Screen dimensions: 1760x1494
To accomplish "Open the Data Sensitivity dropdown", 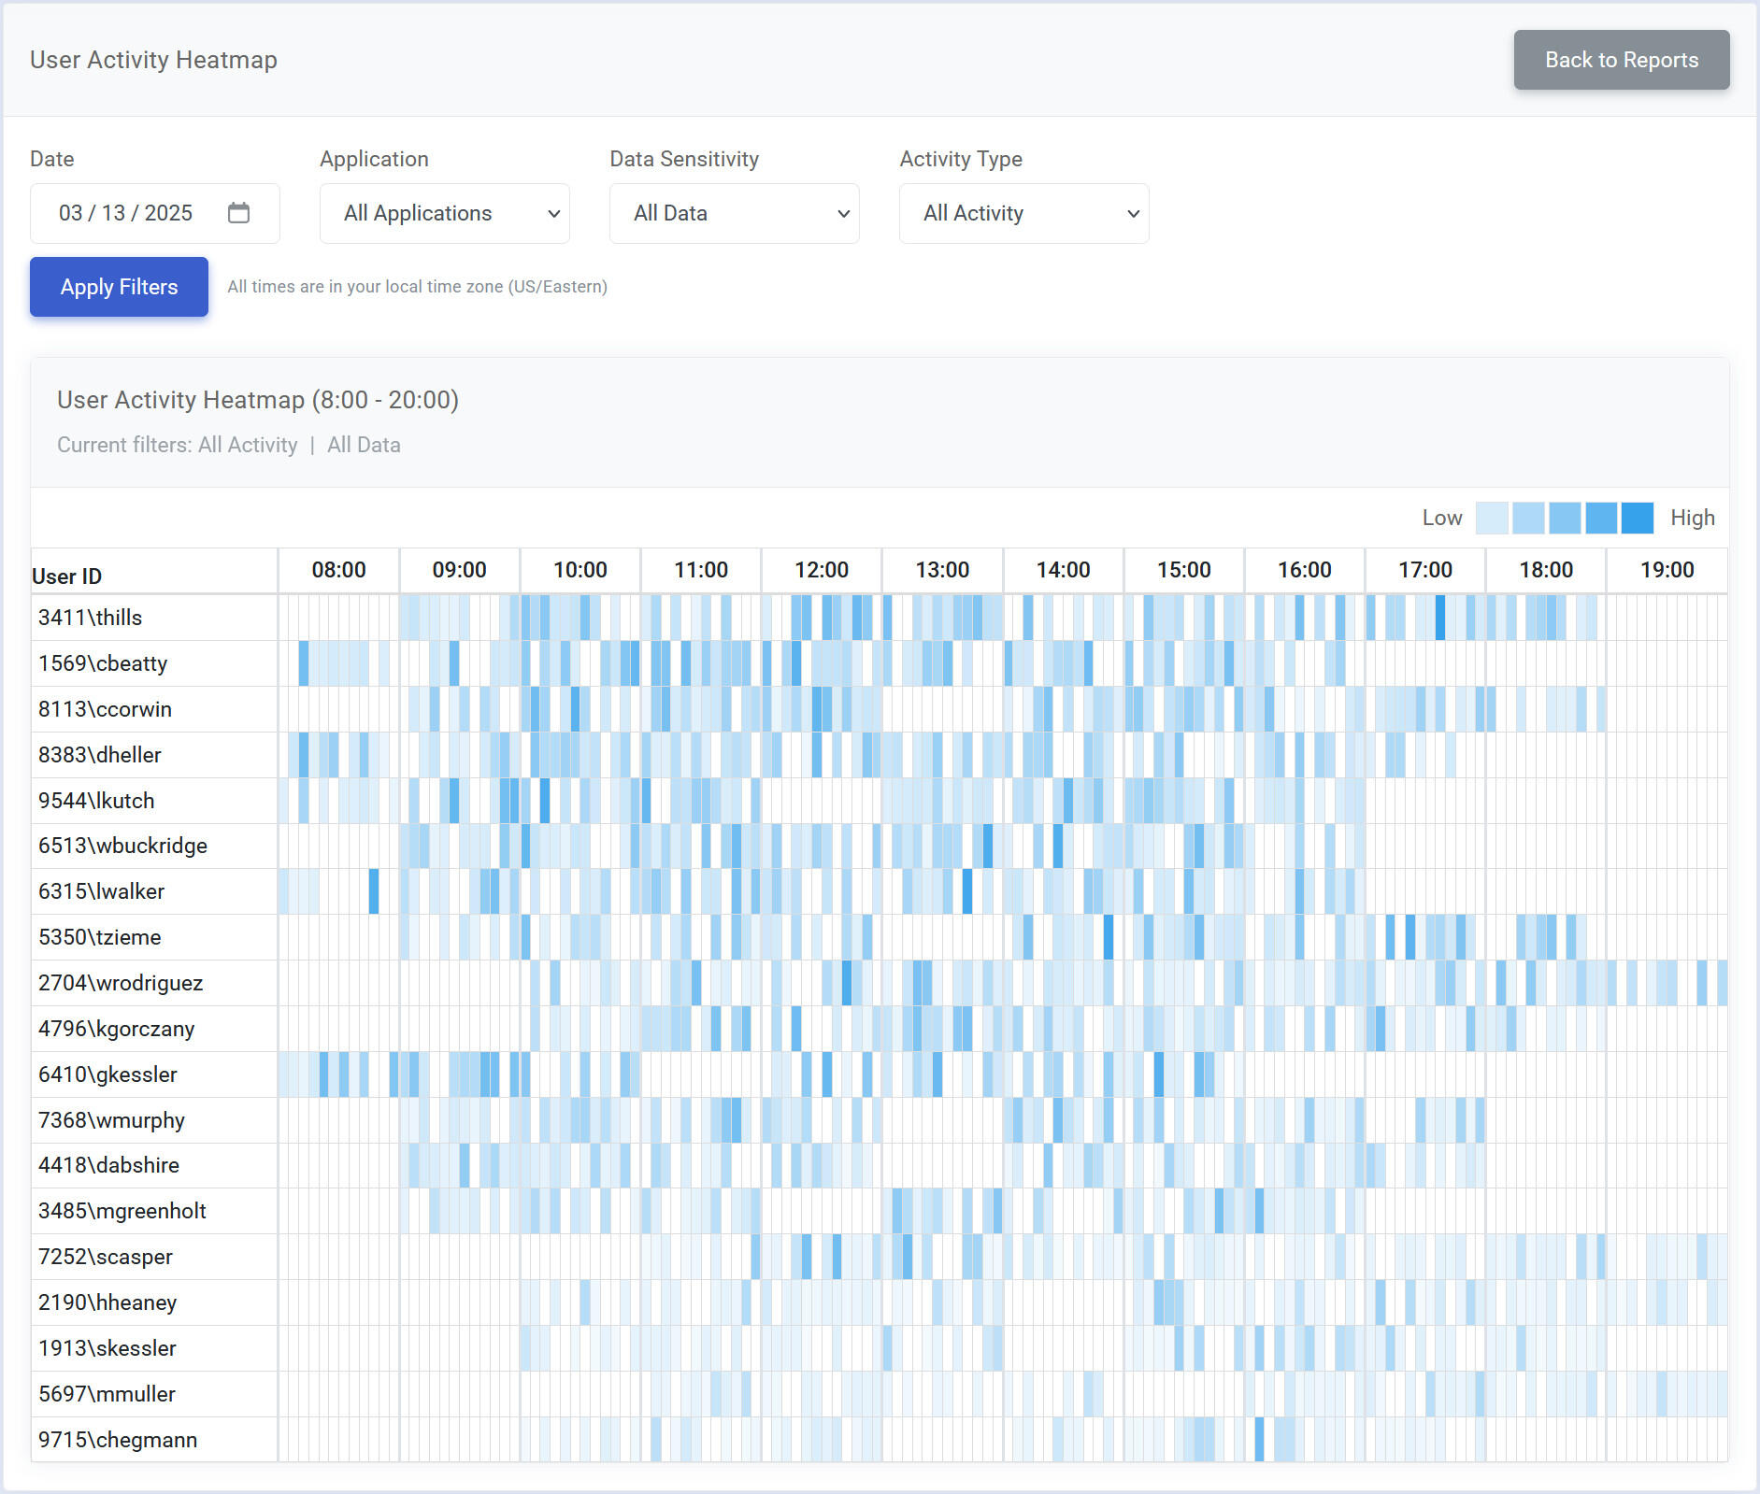I will coord(734,213).
